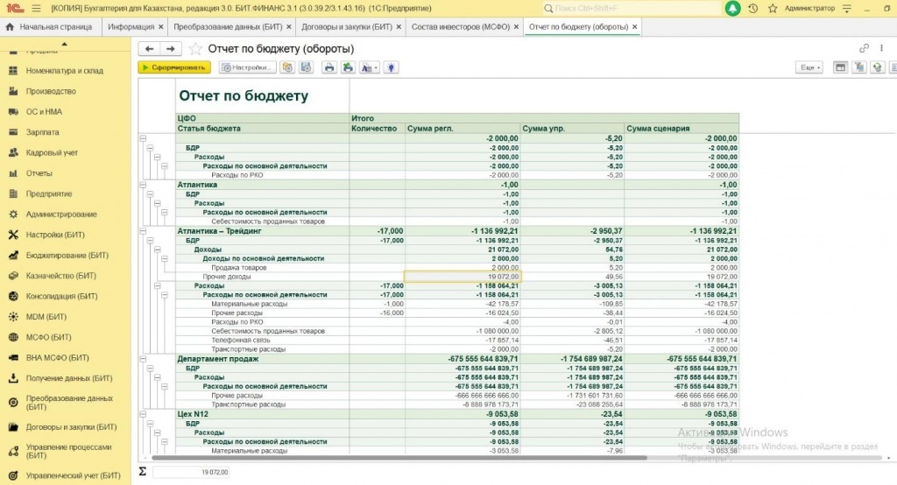897x485 pixels.
Task: Open Управленческий учет (БИТ) section
Action: pyautogui.click(x=73, y=476)
